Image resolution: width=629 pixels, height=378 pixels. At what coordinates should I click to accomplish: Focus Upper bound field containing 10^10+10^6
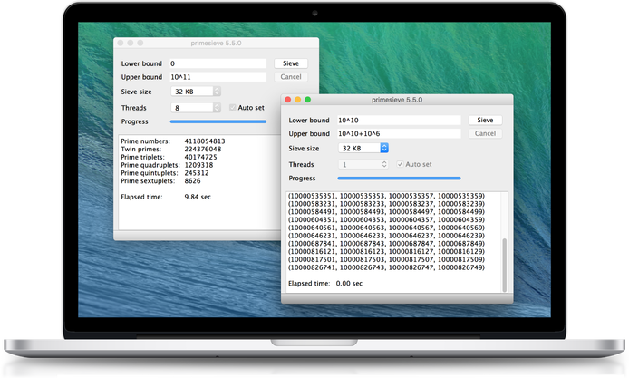click(399, 133)
